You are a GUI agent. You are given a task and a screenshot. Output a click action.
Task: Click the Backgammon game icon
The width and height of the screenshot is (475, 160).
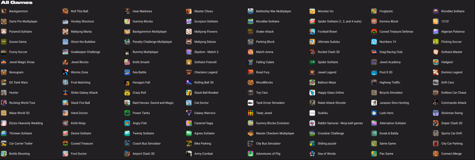[x=4, y=11]
